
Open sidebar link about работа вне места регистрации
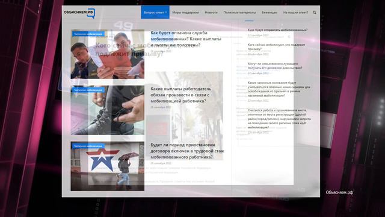coord(279,119)
